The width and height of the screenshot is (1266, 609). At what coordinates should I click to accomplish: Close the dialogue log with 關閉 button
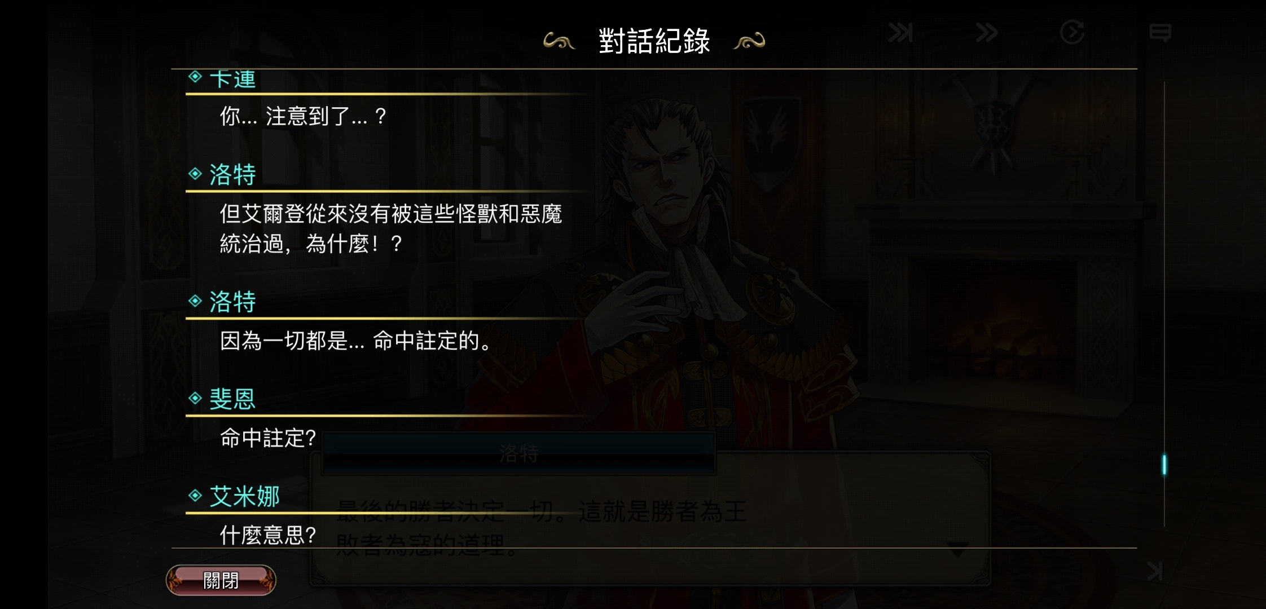221,580
